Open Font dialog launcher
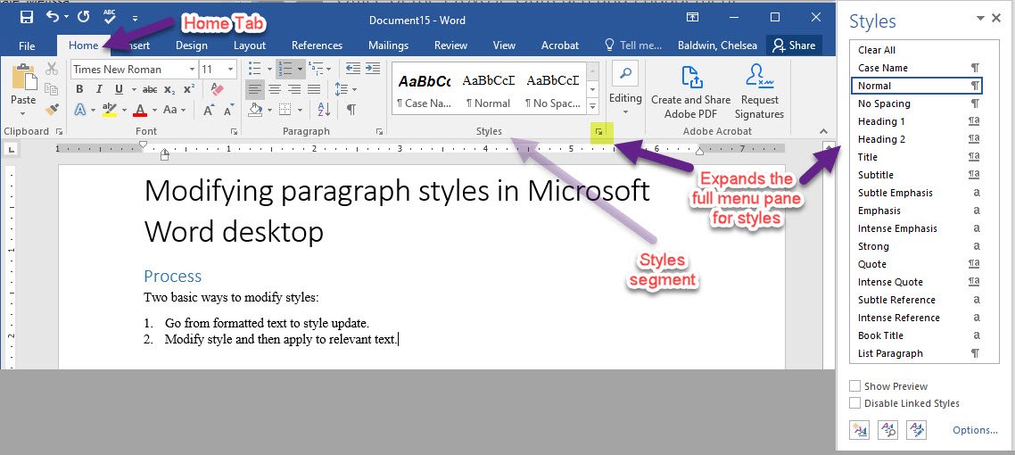 pyautogui.click(x=234, y=131)
